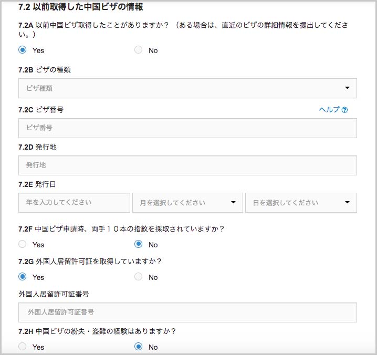Image resolution: width=377 pixels, height=355 pixels.
Task: Select No for 7.2H visa lost or stolen
Action: pos(138,347)
